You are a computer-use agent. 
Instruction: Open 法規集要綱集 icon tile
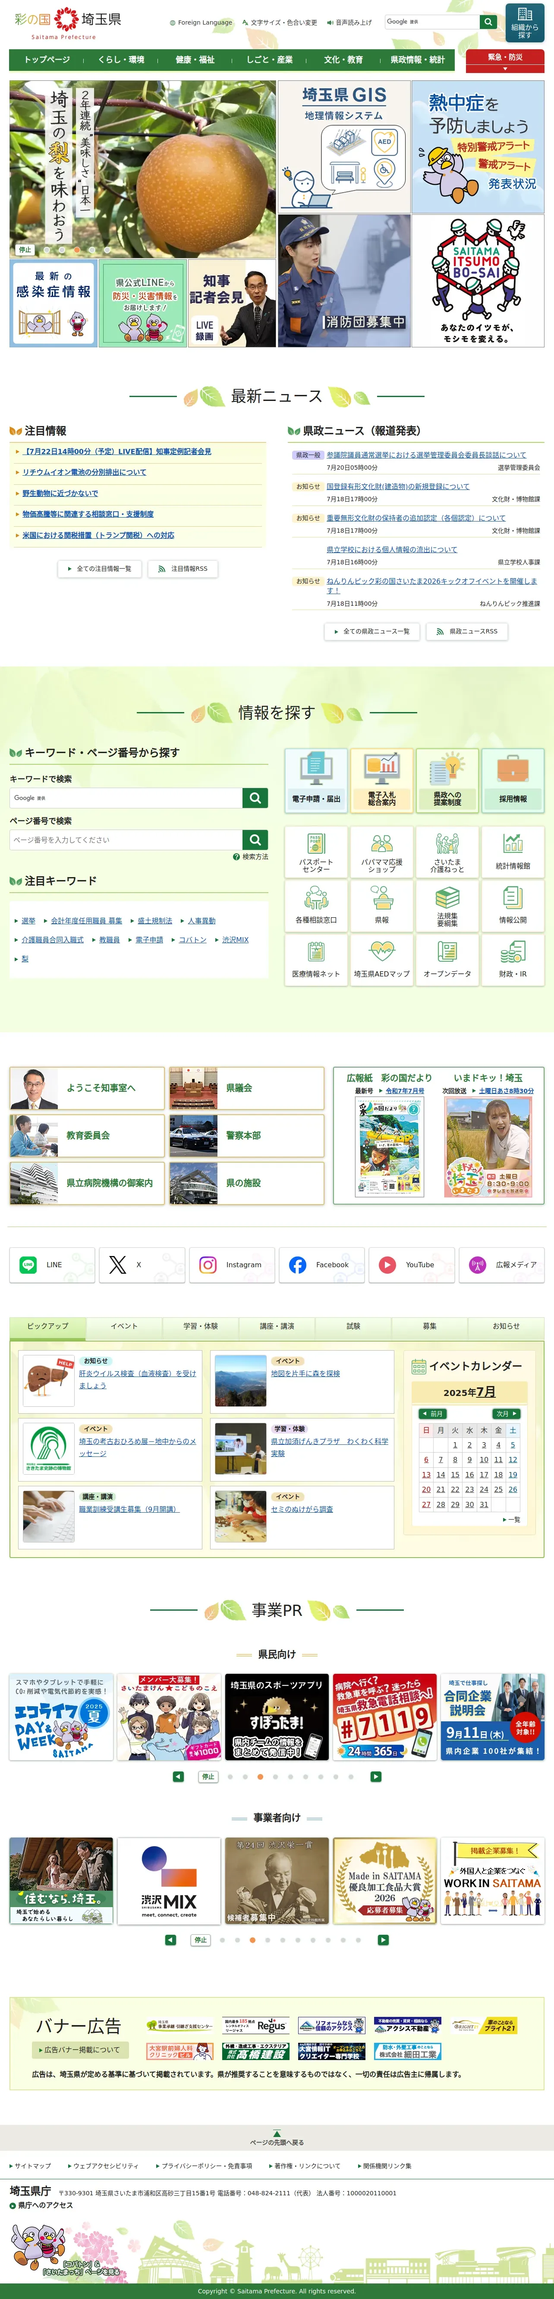click(447, 906)
